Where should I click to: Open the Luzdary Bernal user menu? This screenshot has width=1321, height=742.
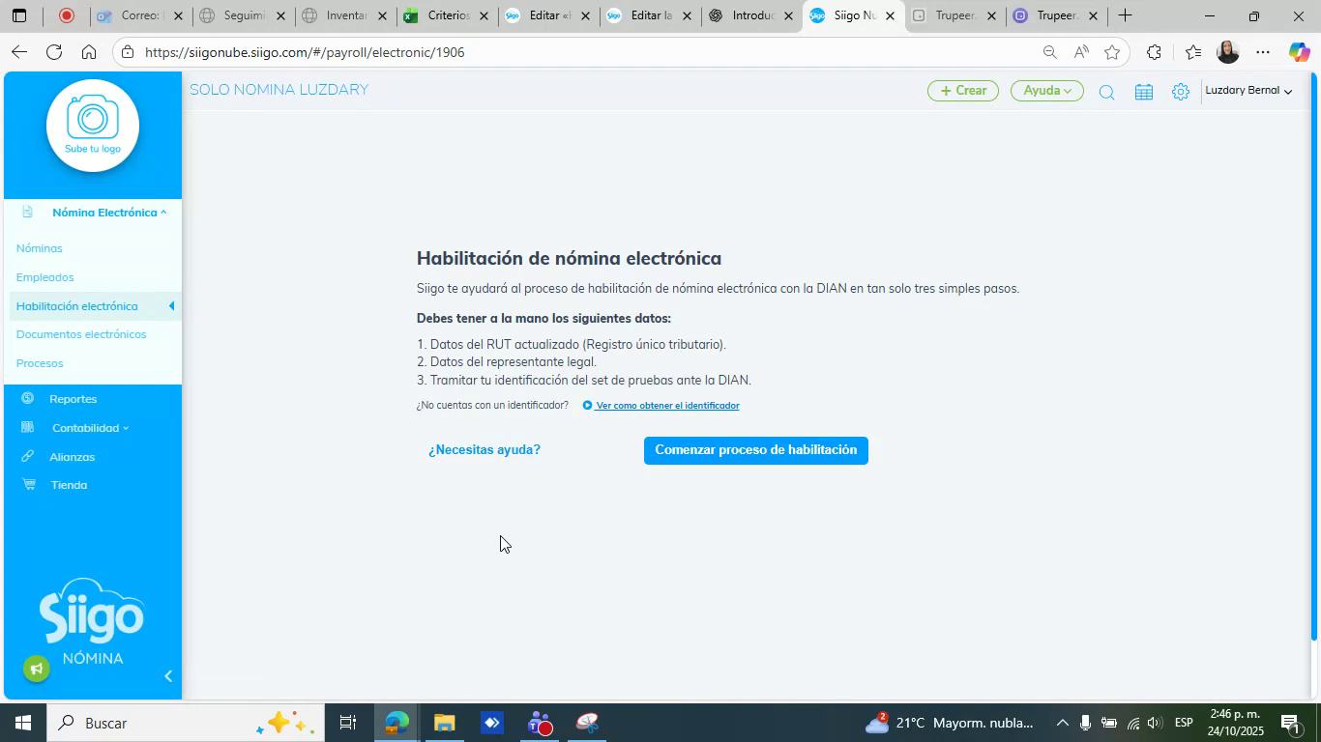coord(1248,91)
